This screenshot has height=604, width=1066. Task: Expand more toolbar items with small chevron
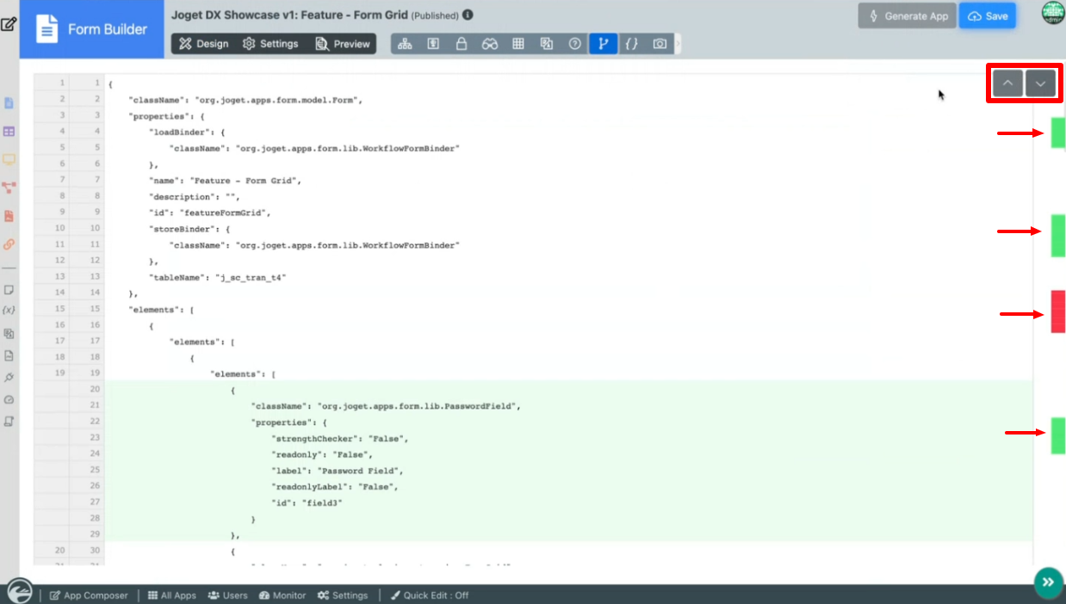pyautogui.click(x=678, y=44)
